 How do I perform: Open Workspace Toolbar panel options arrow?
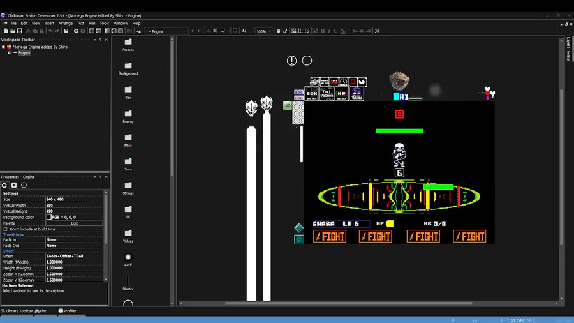point(95,40)
